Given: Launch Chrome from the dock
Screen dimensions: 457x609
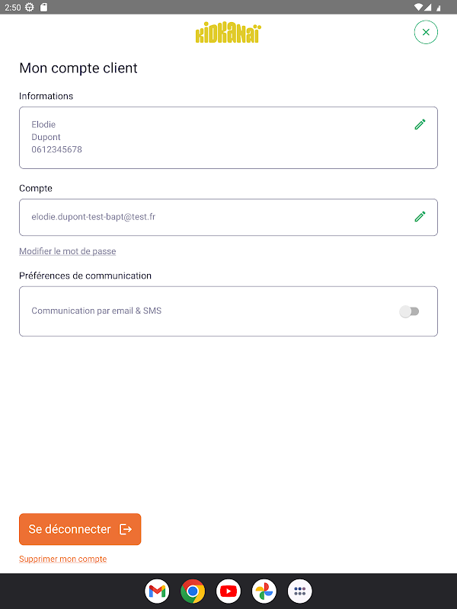Looking at the screenshot, I should pyautogui.click(x=193, y=591).
